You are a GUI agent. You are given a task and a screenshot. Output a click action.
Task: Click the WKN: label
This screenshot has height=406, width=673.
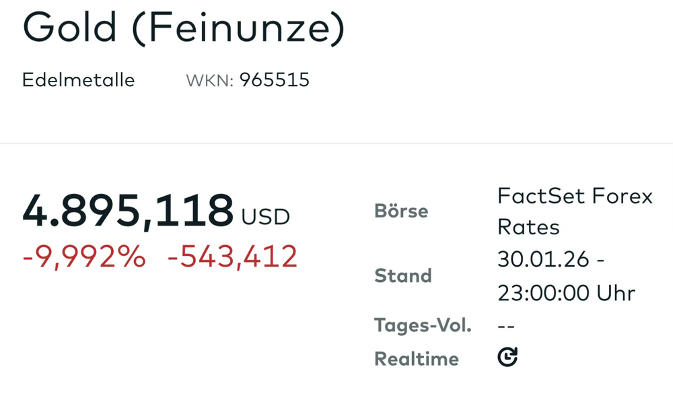click(209, 81)
